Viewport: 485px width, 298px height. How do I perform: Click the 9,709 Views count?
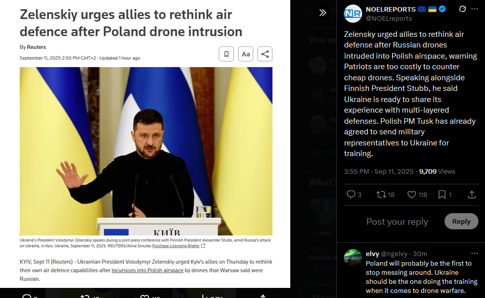click(437, 171)
